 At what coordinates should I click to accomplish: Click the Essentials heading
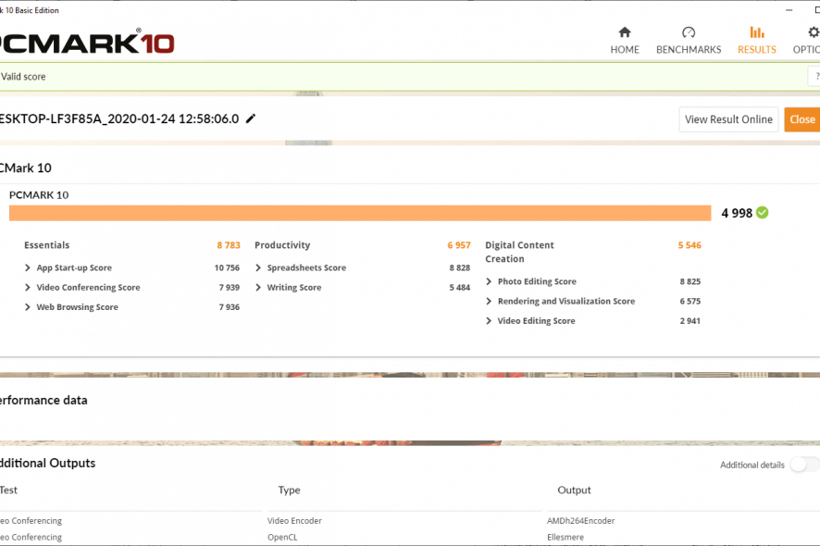click(46, 245)
